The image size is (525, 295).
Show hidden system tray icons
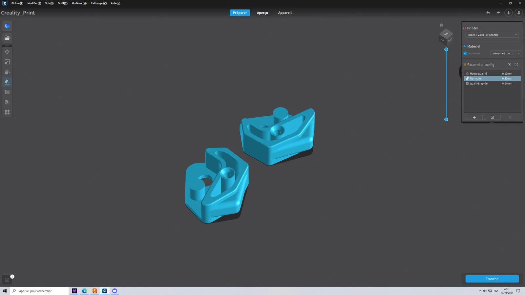[x=480, y=291]
